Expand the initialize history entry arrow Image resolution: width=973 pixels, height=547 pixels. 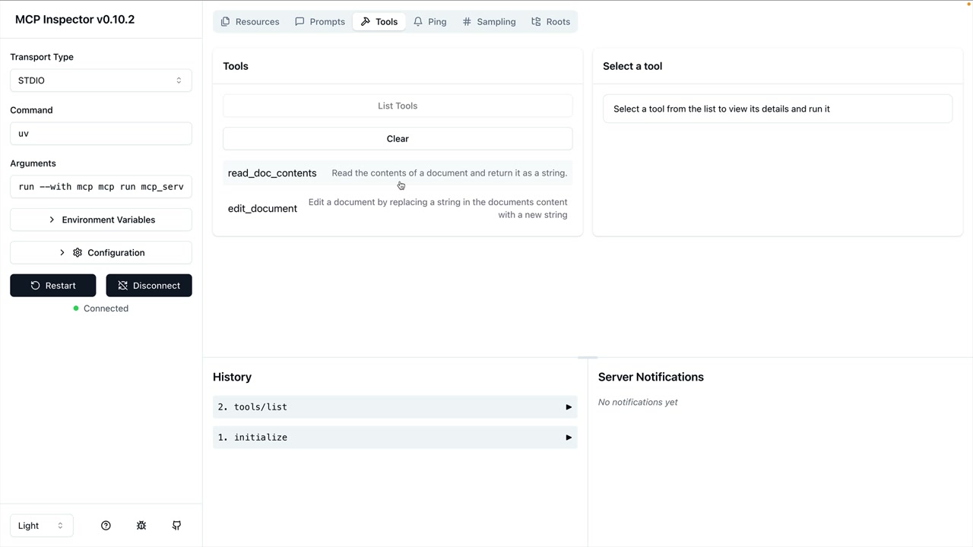coord(568,438)
